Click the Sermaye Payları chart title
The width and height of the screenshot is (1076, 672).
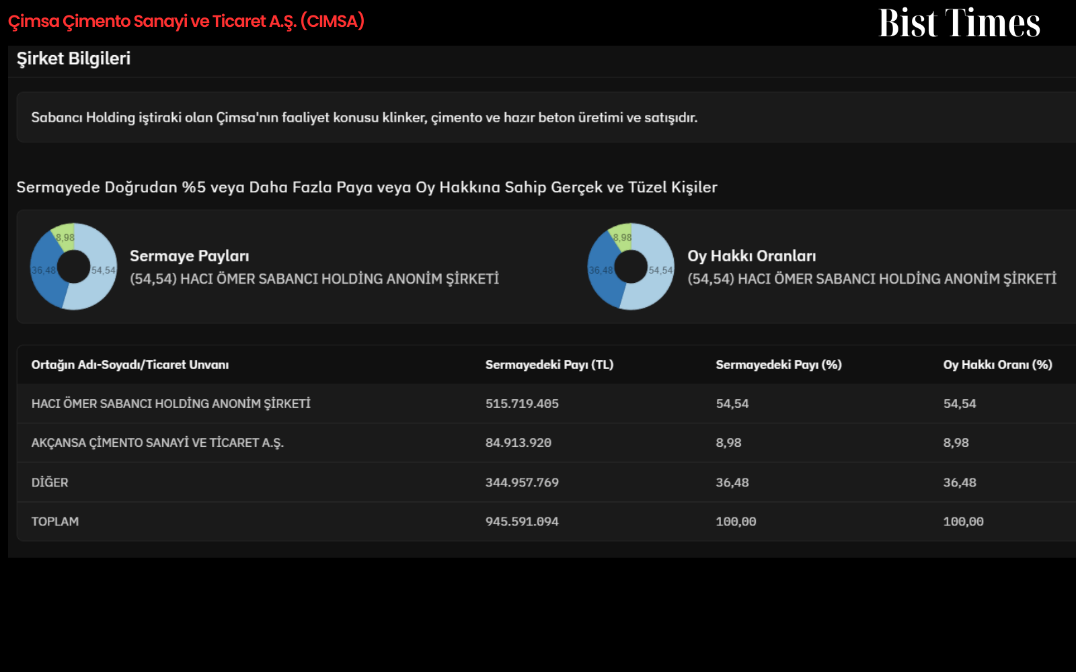coord(190,256)
